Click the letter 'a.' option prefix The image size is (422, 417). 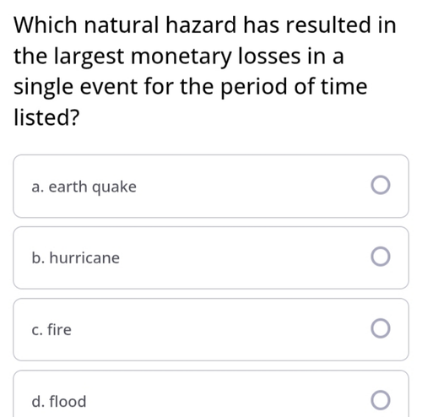click(38, 187)
